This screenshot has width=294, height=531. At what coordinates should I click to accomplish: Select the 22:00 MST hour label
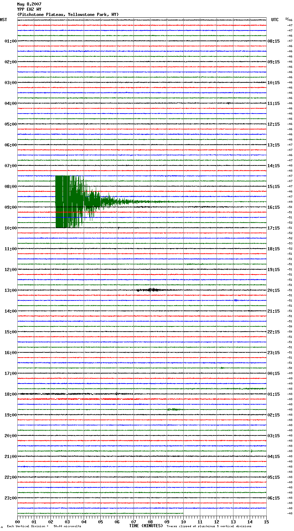(11, 477)
